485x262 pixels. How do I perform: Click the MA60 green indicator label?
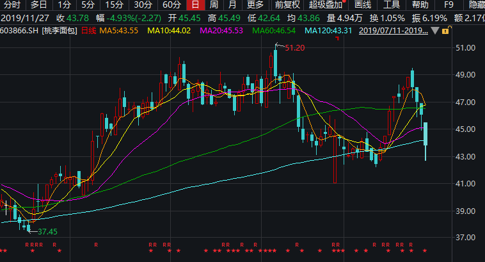273,30
